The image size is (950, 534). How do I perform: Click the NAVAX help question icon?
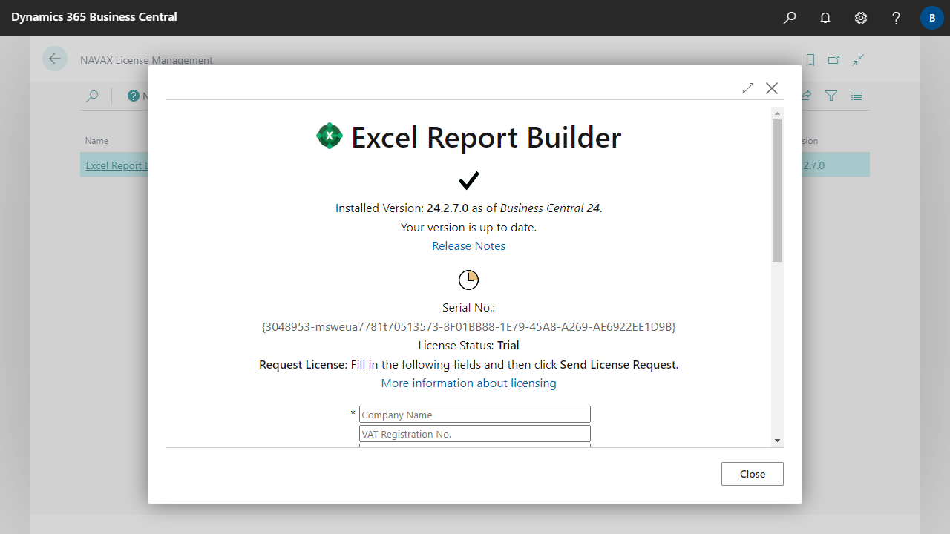point(134,96)
